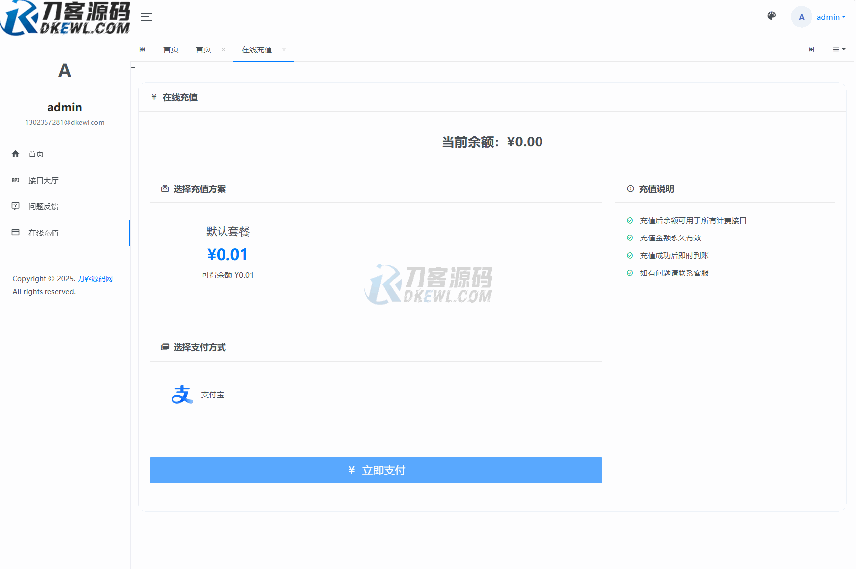The image size is (856, 569).
Task: Switch to the first 首页 tab
Action: 171,50
